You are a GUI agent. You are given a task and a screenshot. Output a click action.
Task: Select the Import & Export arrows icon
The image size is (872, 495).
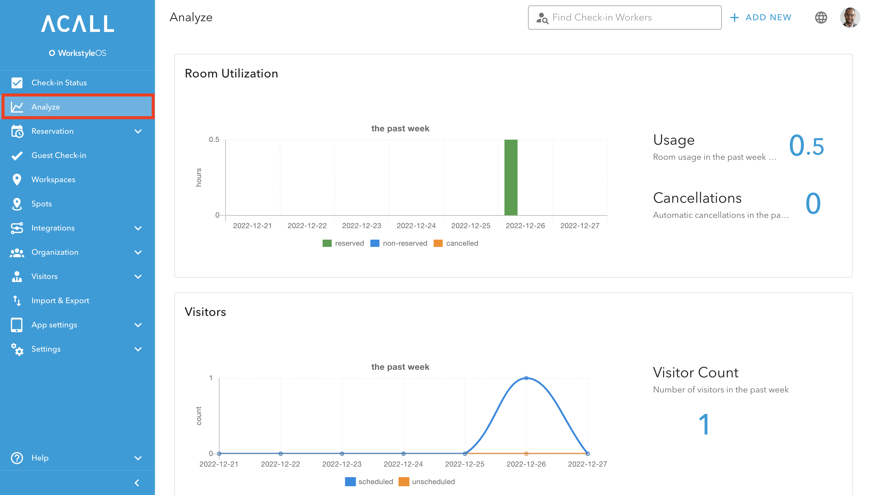[x=17, y=300]
